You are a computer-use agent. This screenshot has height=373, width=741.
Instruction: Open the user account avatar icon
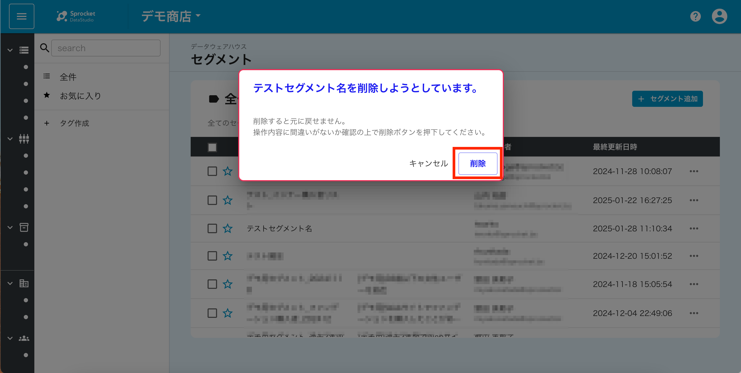point(719,16)
